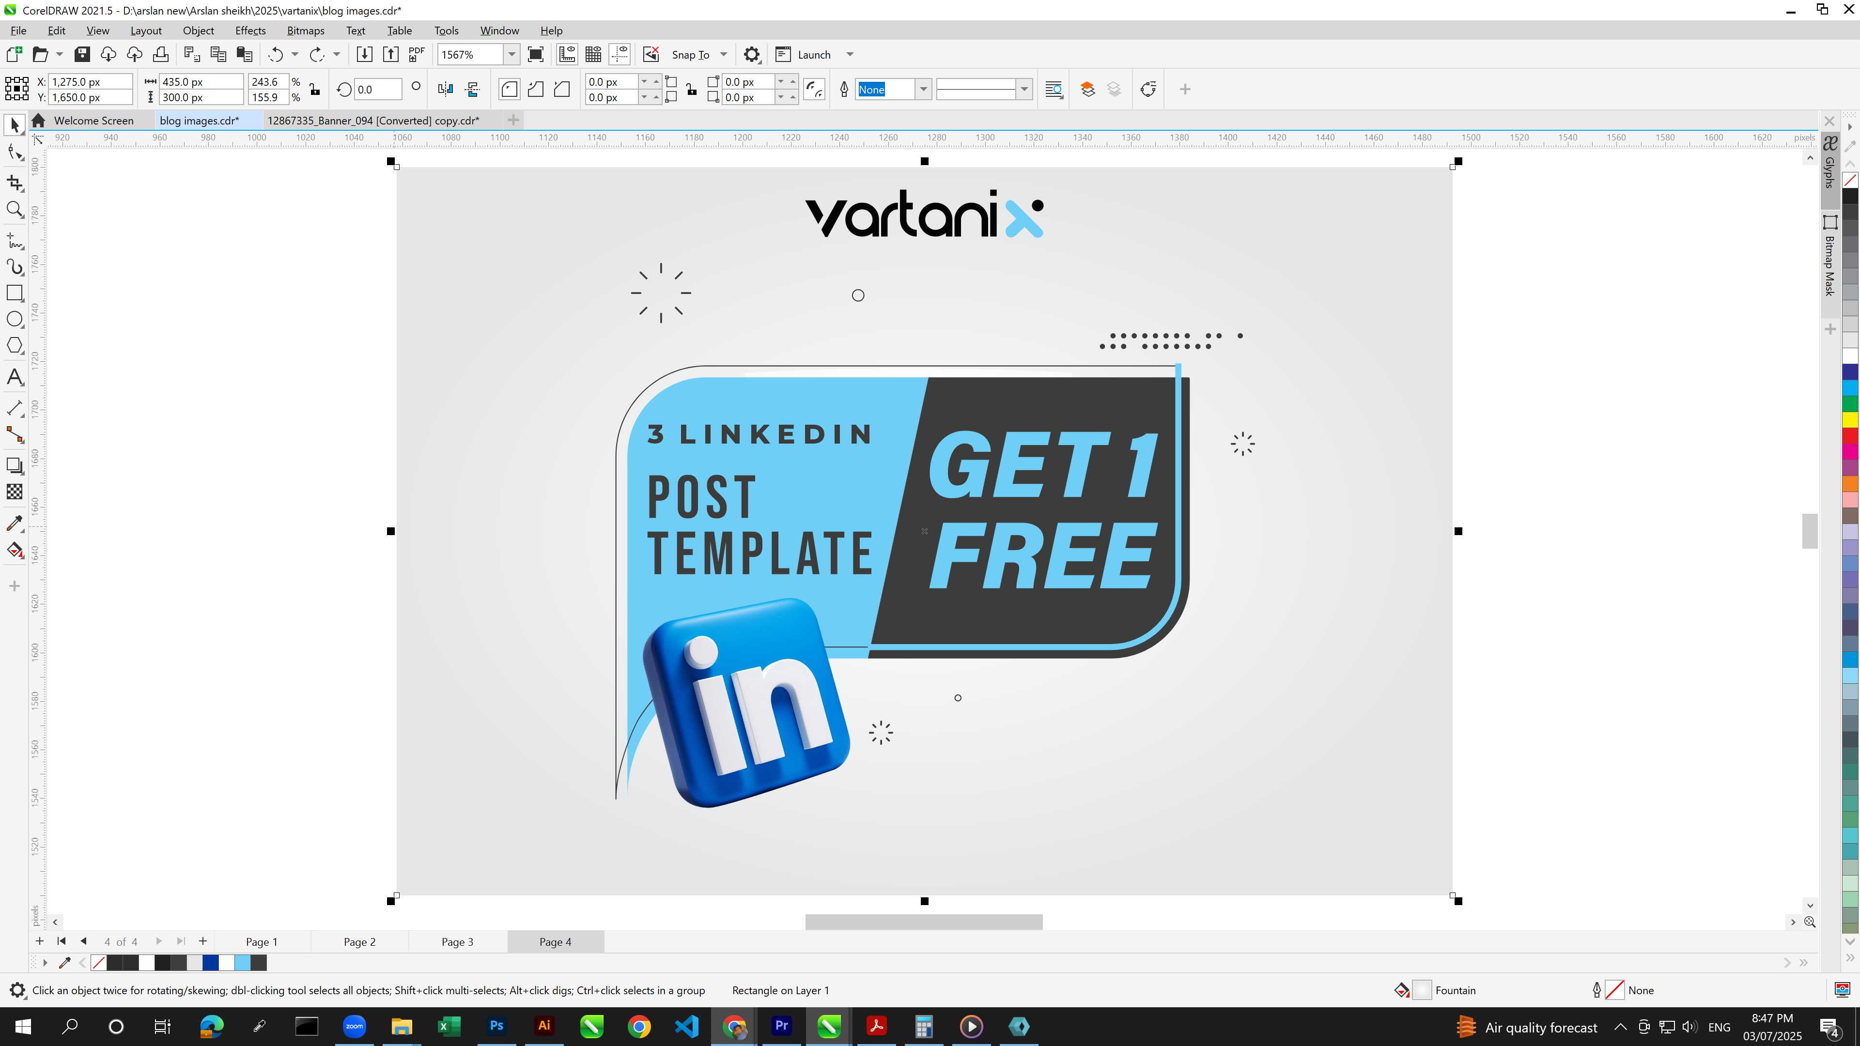Open the Object menu
This screenshot has height=1046, width=1860.
coord(198,31)
